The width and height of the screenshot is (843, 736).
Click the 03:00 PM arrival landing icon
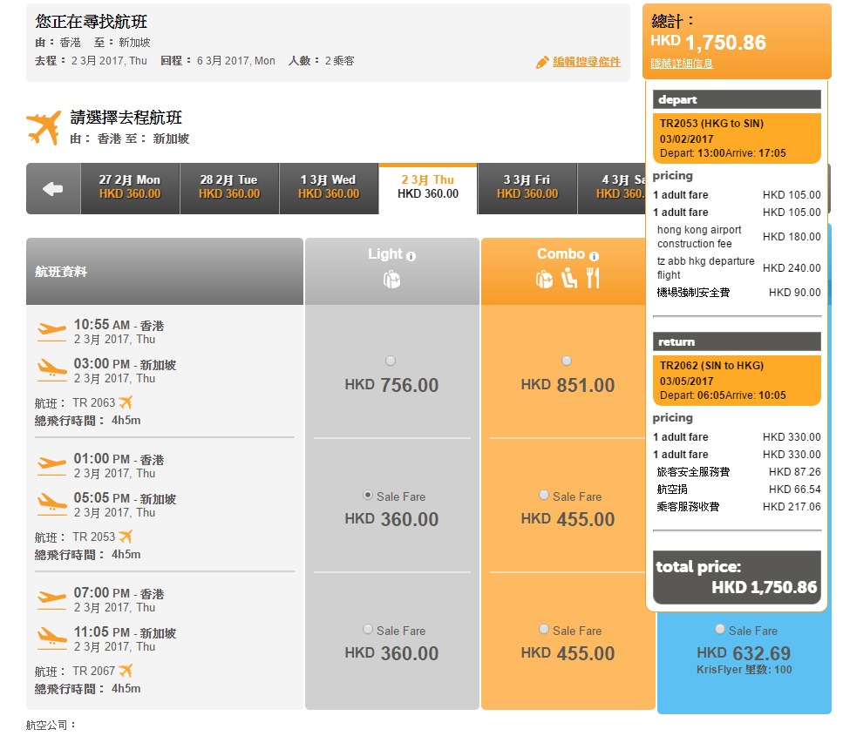(x=52, y=371)
